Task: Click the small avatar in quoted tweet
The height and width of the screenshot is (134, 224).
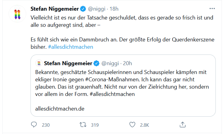Action: click(39, 63)
